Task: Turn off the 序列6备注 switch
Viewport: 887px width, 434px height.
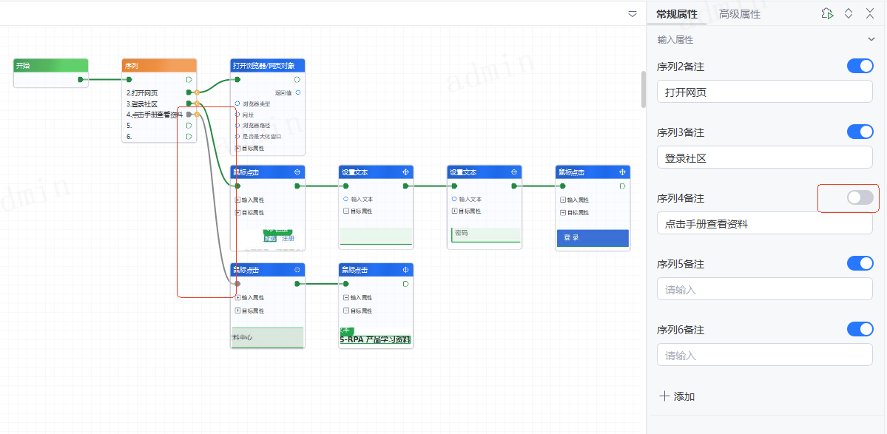Action: click(860, 329)
